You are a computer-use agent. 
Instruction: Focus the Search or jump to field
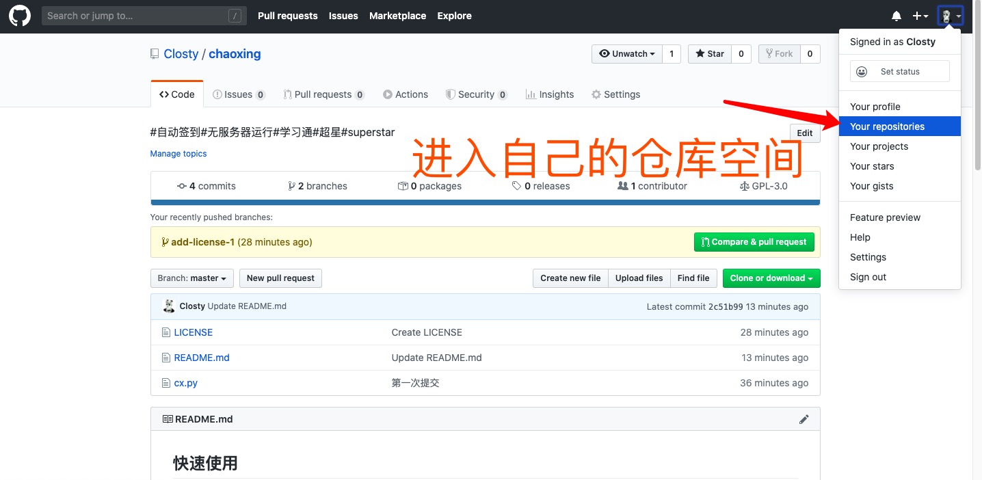click(144, 16)
